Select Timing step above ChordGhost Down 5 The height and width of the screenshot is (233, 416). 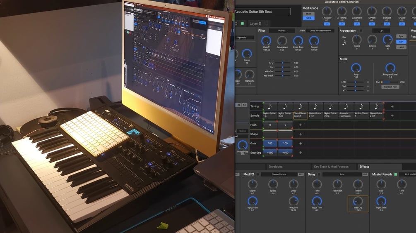coord(301,106)
